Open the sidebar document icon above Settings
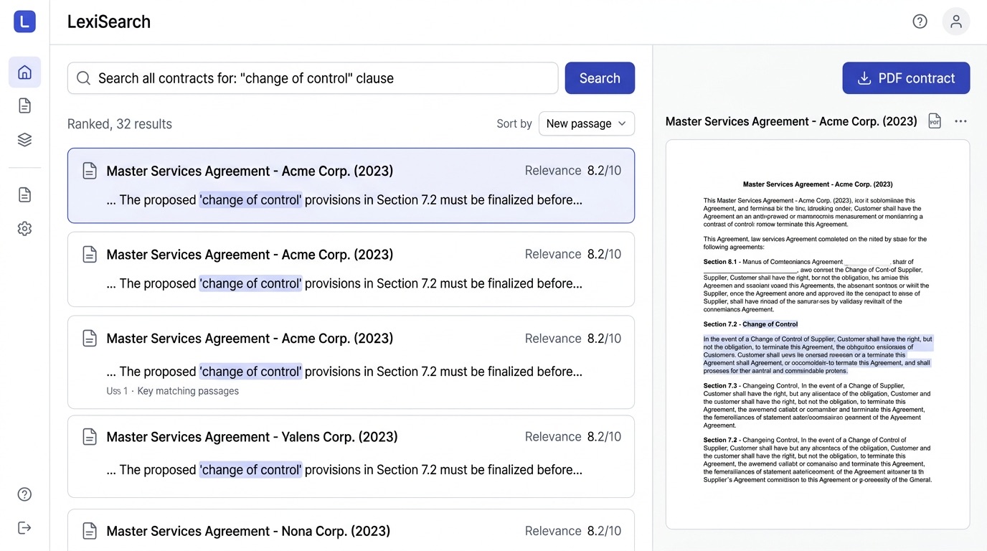 click(24, 194)
